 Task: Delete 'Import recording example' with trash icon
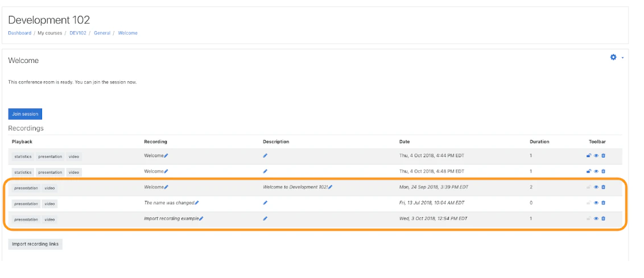604,218
